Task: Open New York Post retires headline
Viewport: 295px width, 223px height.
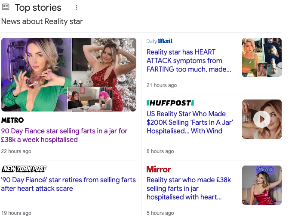Action: [68, 184]
